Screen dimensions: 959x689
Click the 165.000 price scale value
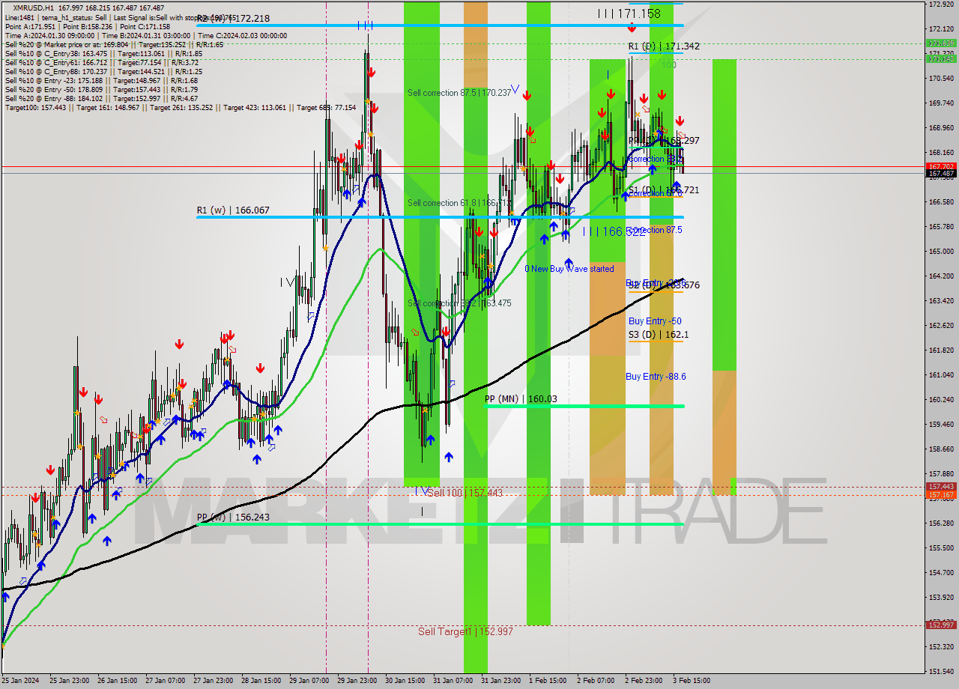(x=941, y=252)
